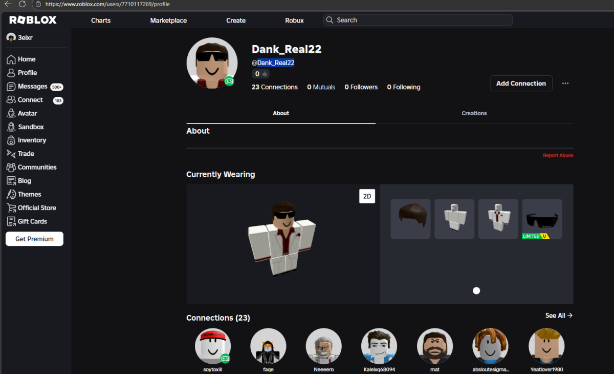
Task: Click the thumbs-up like counter
Action: [261, 74]
